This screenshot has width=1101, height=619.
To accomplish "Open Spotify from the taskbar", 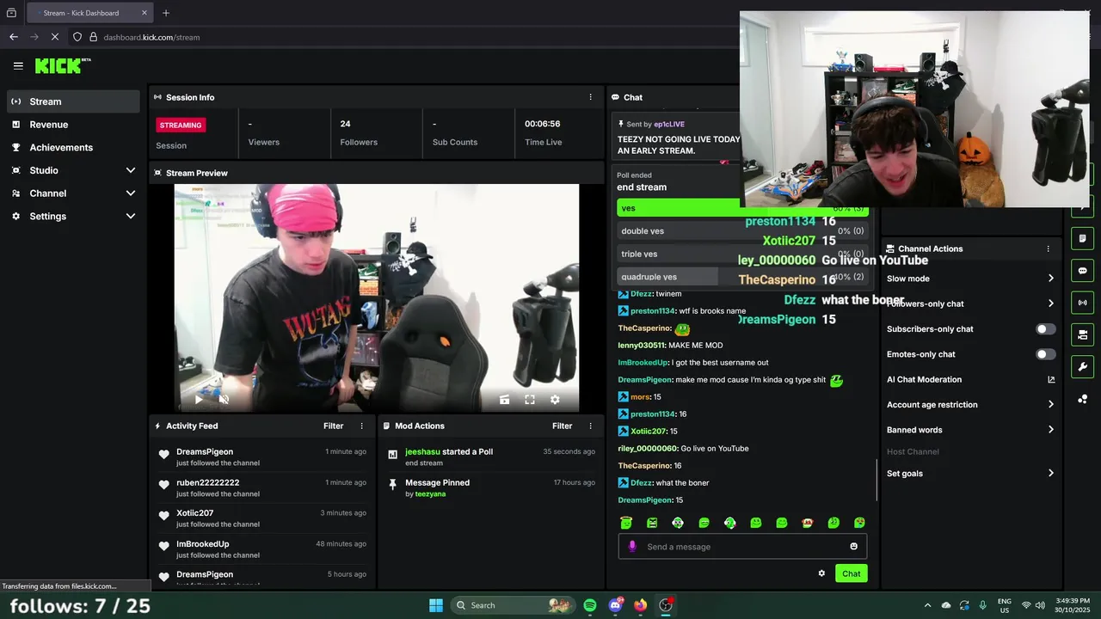I will pyautogui.click(x=590, y=605).
